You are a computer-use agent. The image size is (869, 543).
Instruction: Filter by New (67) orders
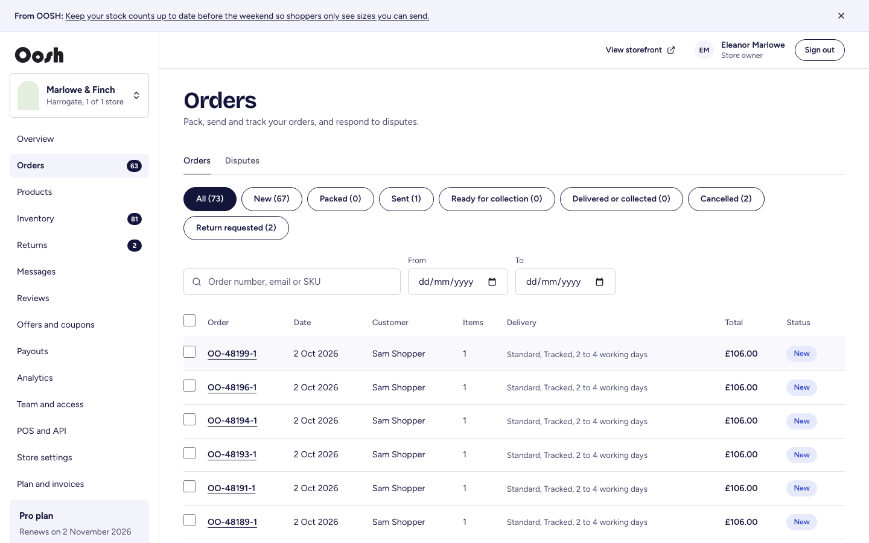pos(272,199)
